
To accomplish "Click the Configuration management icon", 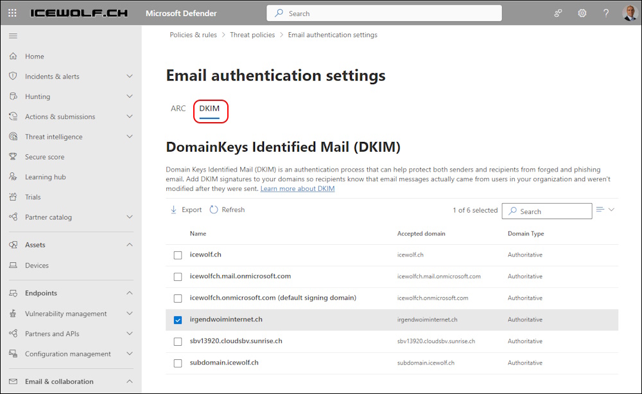I will coord(13,354).
